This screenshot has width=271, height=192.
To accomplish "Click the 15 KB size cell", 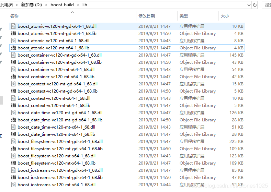I will coord(237,84).
